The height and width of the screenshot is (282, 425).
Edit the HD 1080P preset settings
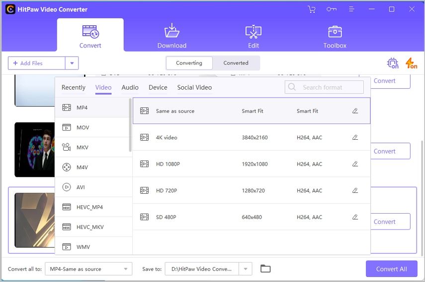pyautogui.click(x=355, y=164)
